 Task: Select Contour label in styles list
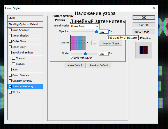pyautogui.click(x=21, y=58)
